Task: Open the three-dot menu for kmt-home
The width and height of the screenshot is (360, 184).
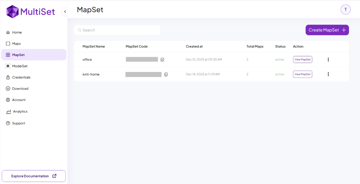Action: click(328, 74)
